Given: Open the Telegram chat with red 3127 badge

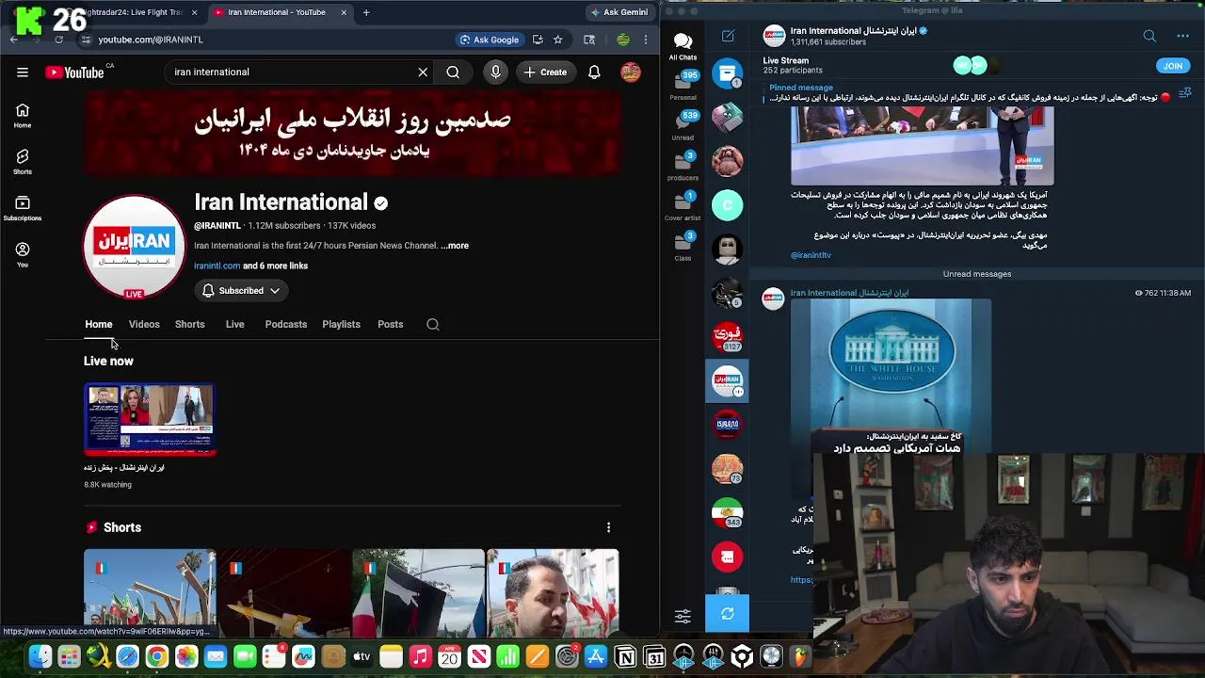Looking at the screenshot, I should point(727,337).
